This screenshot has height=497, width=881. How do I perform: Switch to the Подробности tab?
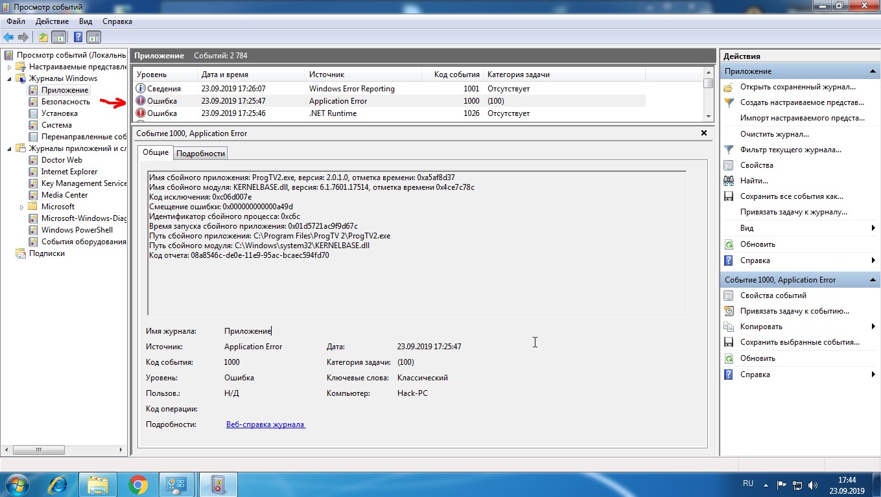point(200,154)
